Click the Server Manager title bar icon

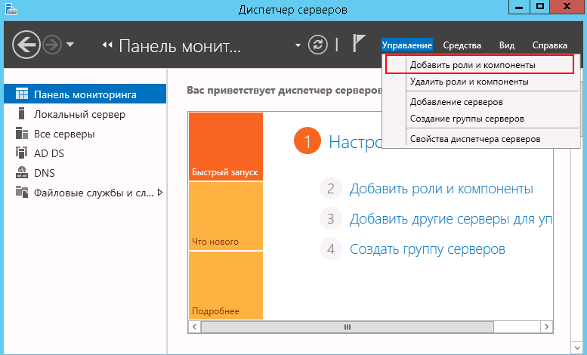11,8
